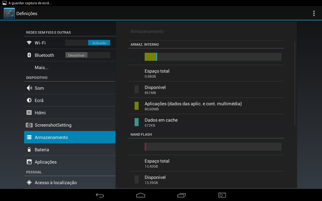Go back with the navigation back arrow
Image resolution: width=322 pixels, height=201 pixels.
100,195
